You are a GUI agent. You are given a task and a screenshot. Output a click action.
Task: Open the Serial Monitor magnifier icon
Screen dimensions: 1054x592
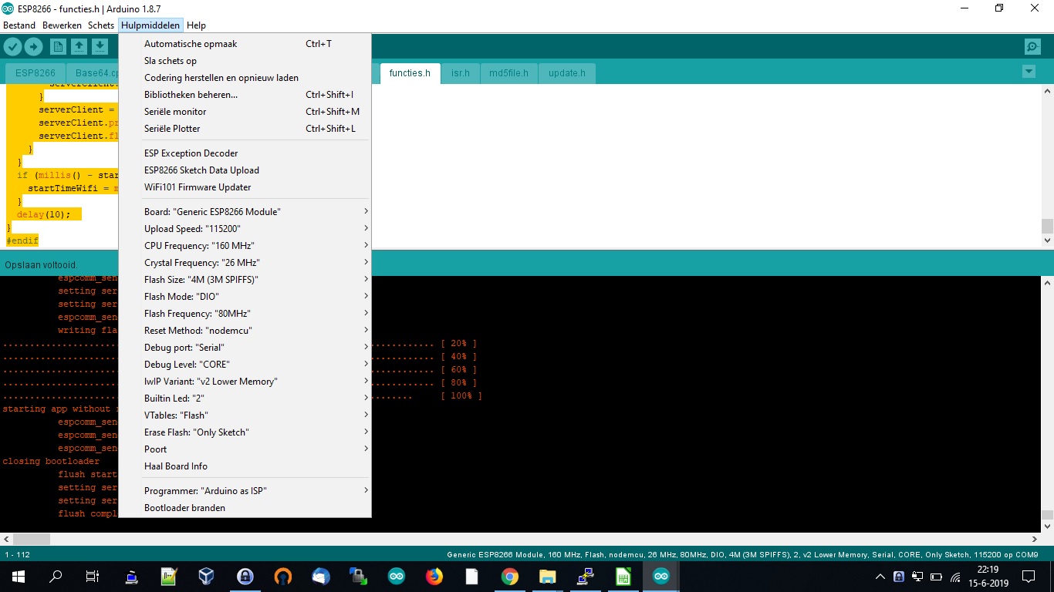tap(1032, 47)
